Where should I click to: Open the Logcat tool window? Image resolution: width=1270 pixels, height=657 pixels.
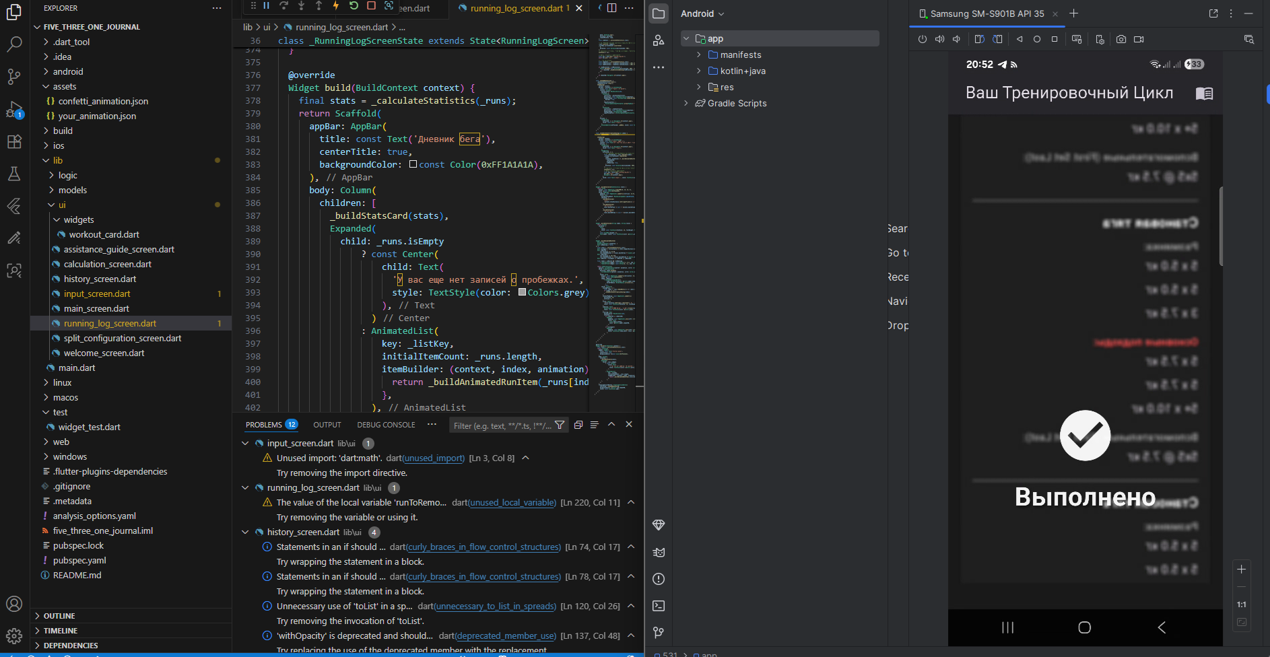tap(659, 552)
